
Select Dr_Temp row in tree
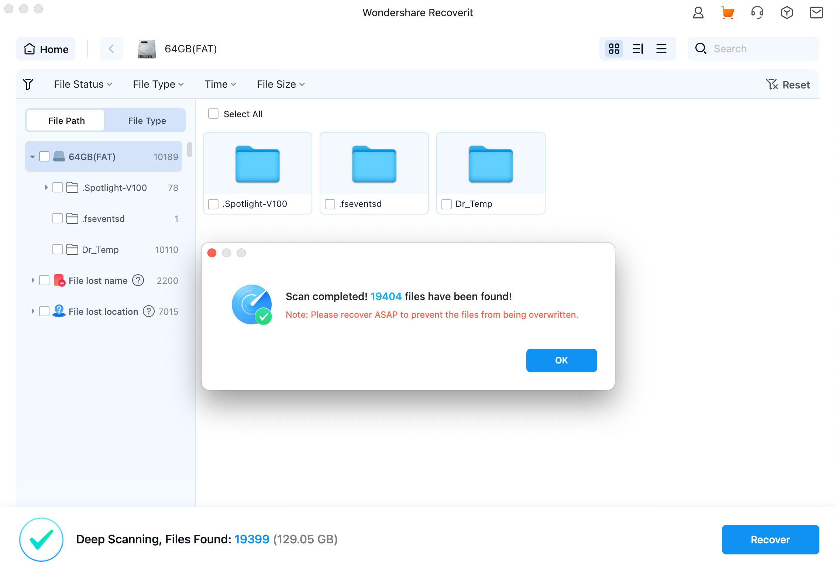pos(104,250)
